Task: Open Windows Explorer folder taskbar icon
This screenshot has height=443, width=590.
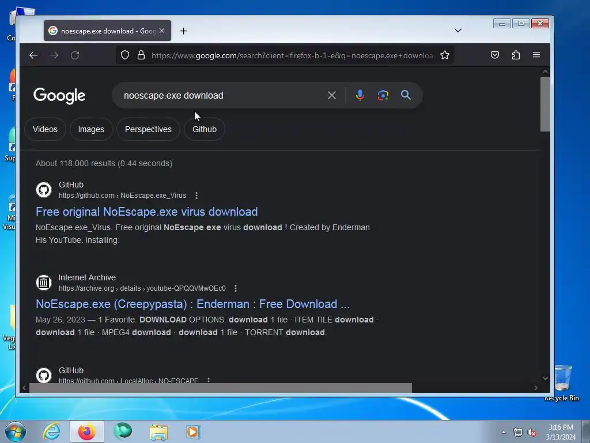Action: (158, 431)
